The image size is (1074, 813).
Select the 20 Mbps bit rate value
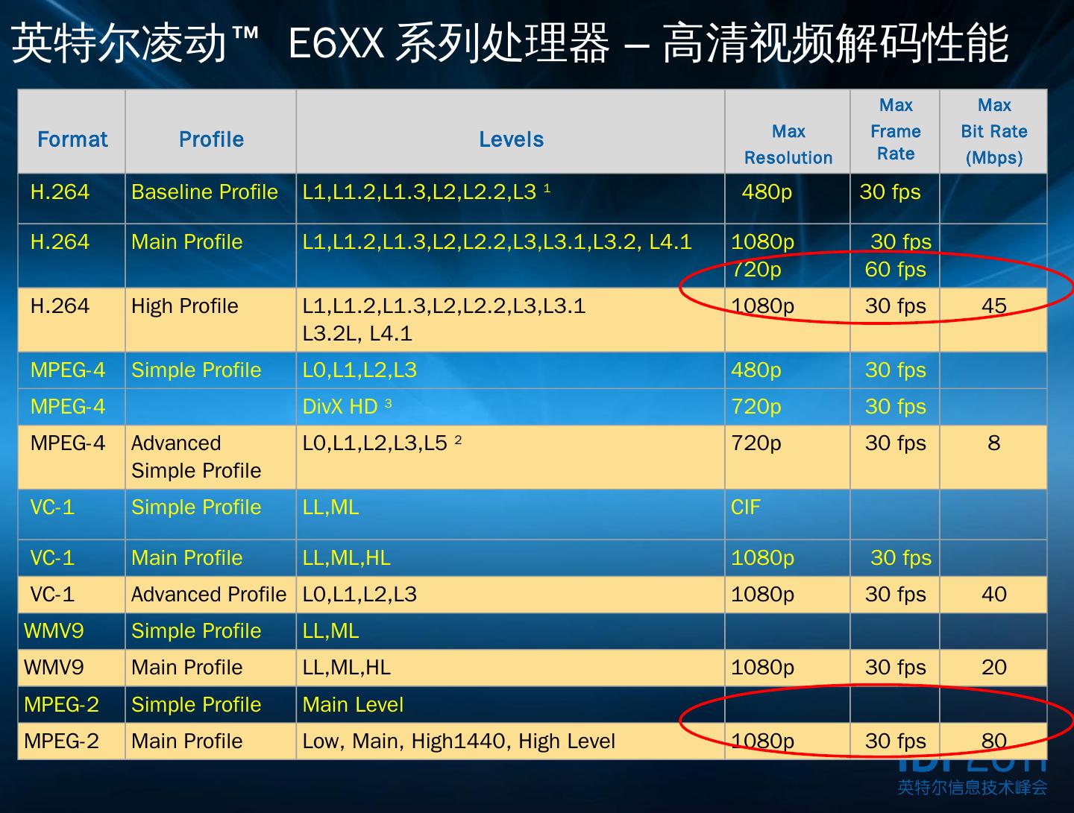pos(993,668)
